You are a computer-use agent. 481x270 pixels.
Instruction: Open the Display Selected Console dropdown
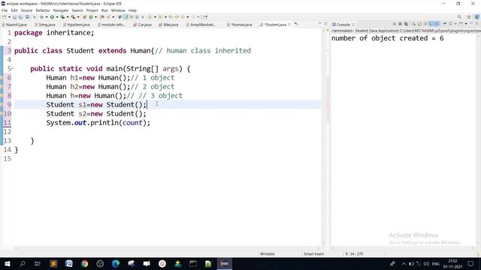(455, 24)
